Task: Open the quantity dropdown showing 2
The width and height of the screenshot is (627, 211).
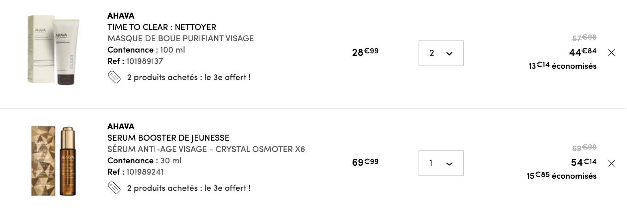Action: (441, 53)
